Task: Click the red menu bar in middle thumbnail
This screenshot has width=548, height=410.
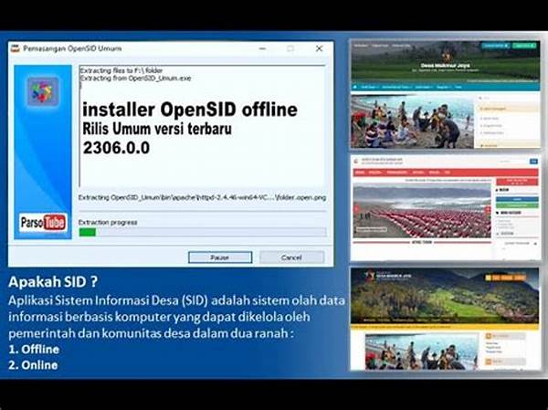Action: (x=446, y=173)
